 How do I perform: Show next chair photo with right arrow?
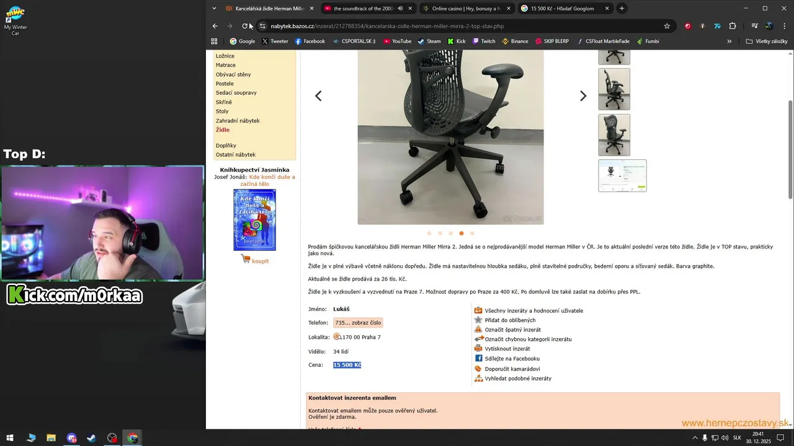click(582, 96)
